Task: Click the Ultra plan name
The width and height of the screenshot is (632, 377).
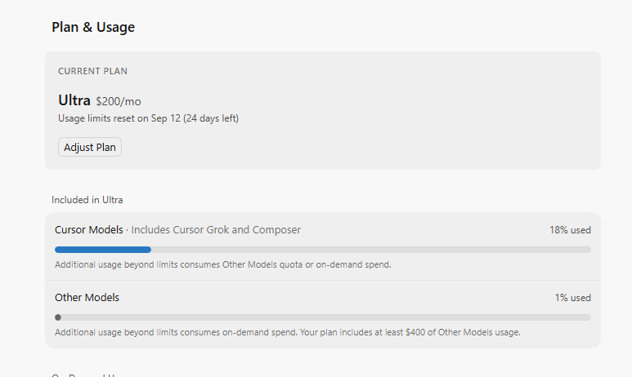Action: tap(74, 100)
